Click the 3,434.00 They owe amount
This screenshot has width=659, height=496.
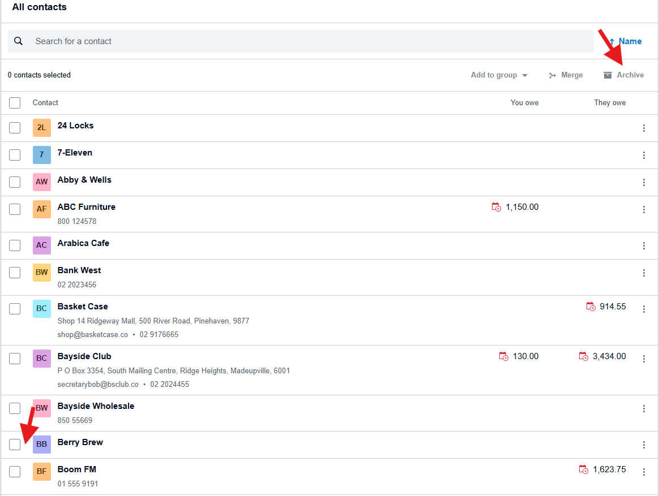pyautogui.click(x=609, y=356)
